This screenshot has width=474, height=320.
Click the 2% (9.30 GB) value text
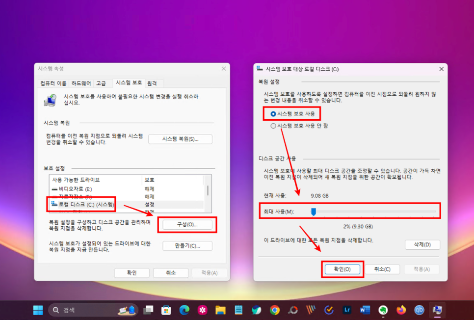(x=358, y=227)
